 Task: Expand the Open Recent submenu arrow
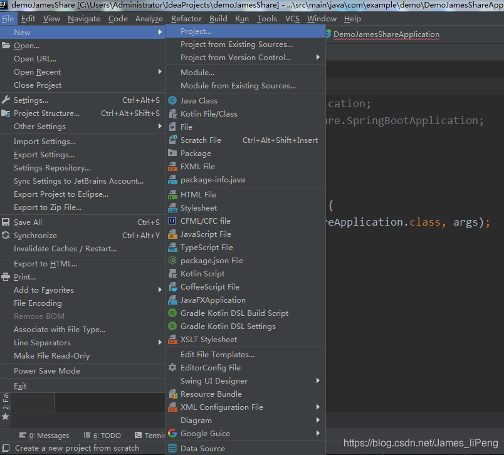click(x=160, y=71)
